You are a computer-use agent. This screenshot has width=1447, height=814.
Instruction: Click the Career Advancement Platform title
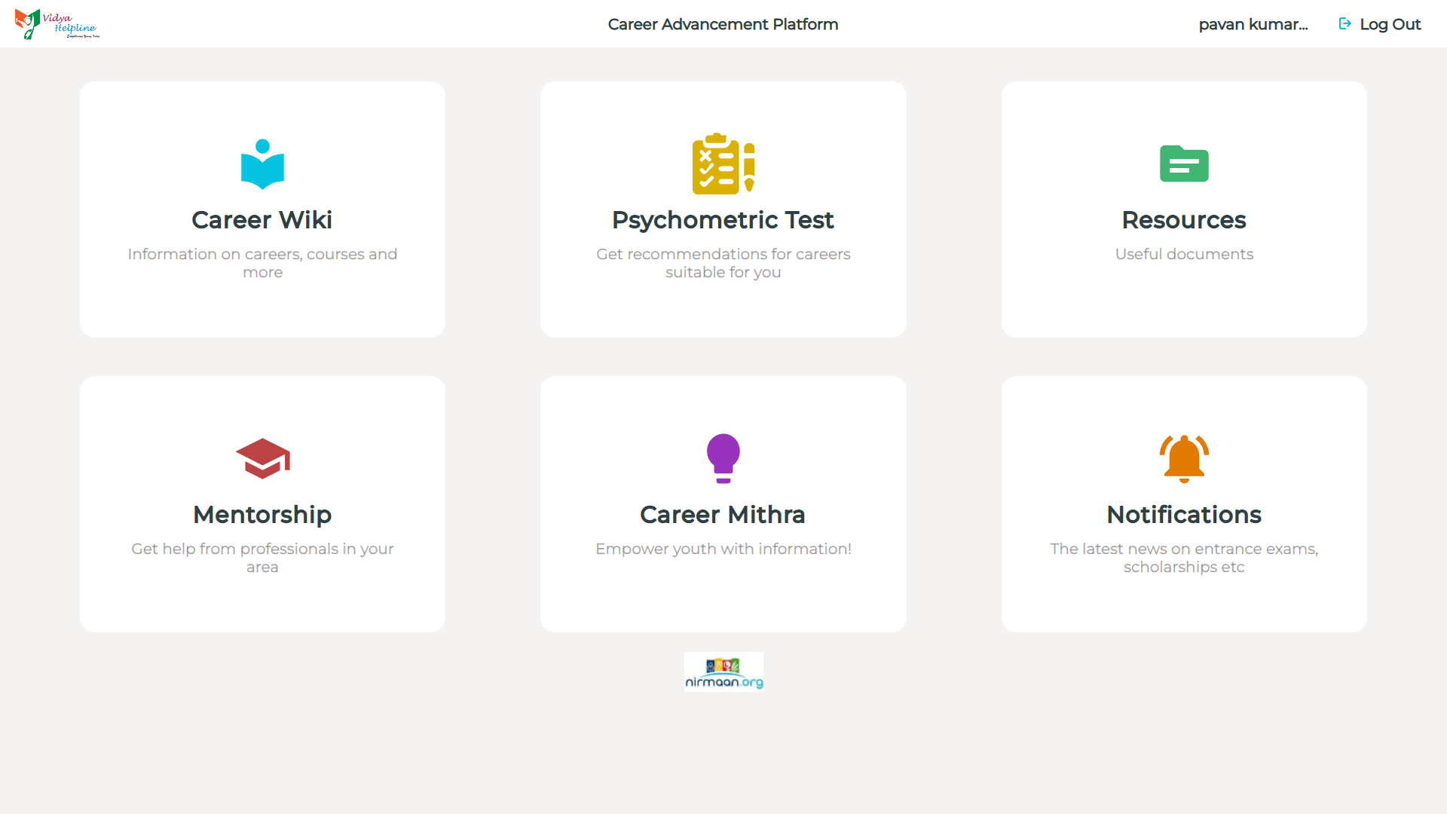point(723,24)
